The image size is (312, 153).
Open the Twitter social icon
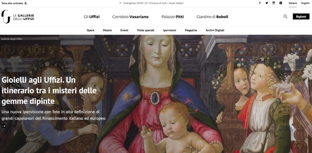pos(267,3)
